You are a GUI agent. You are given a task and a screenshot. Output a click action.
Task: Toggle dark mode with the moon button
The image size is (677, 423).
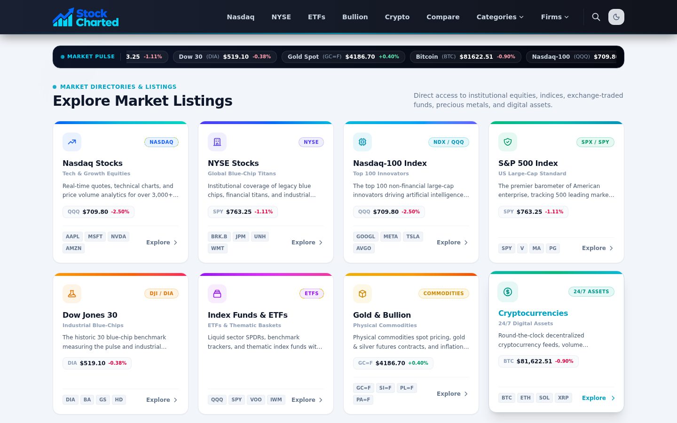click(x=616, y=17)
